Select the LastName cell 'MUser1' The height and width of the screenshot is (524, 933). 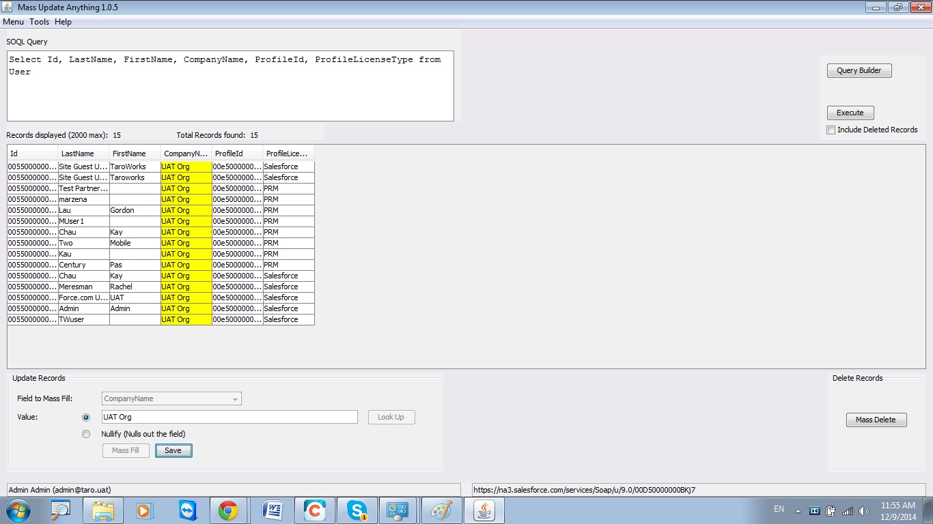84,221
